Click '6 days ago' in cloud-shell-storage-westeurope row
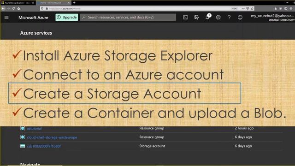295x166 pixels. pos(243,137)
